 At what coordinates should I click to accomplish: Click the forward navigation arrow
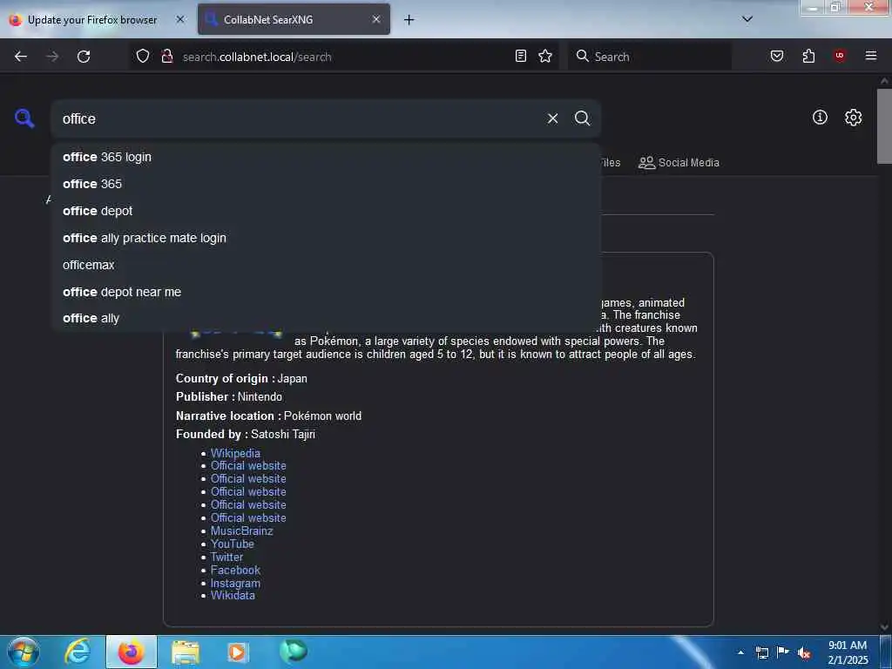[52, 57]
